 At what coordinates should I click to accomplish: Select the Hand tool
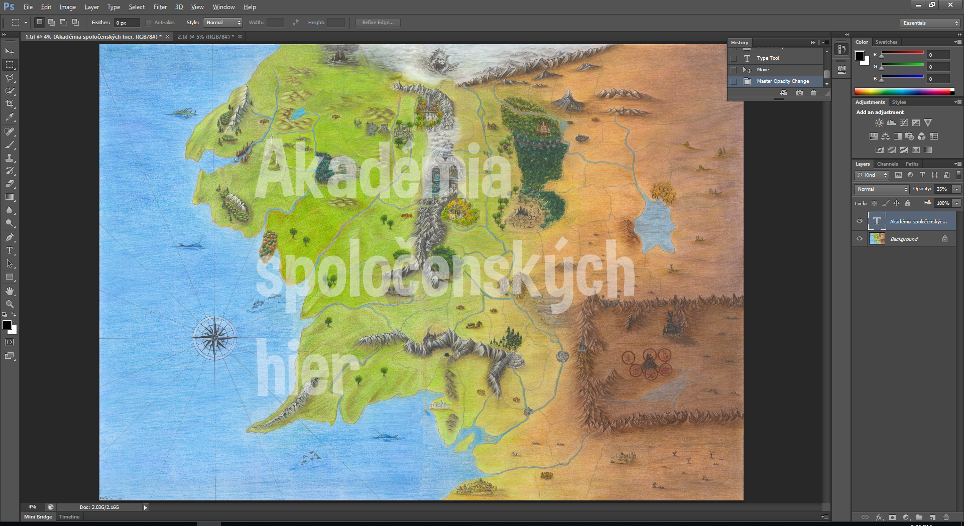(10, 291)
